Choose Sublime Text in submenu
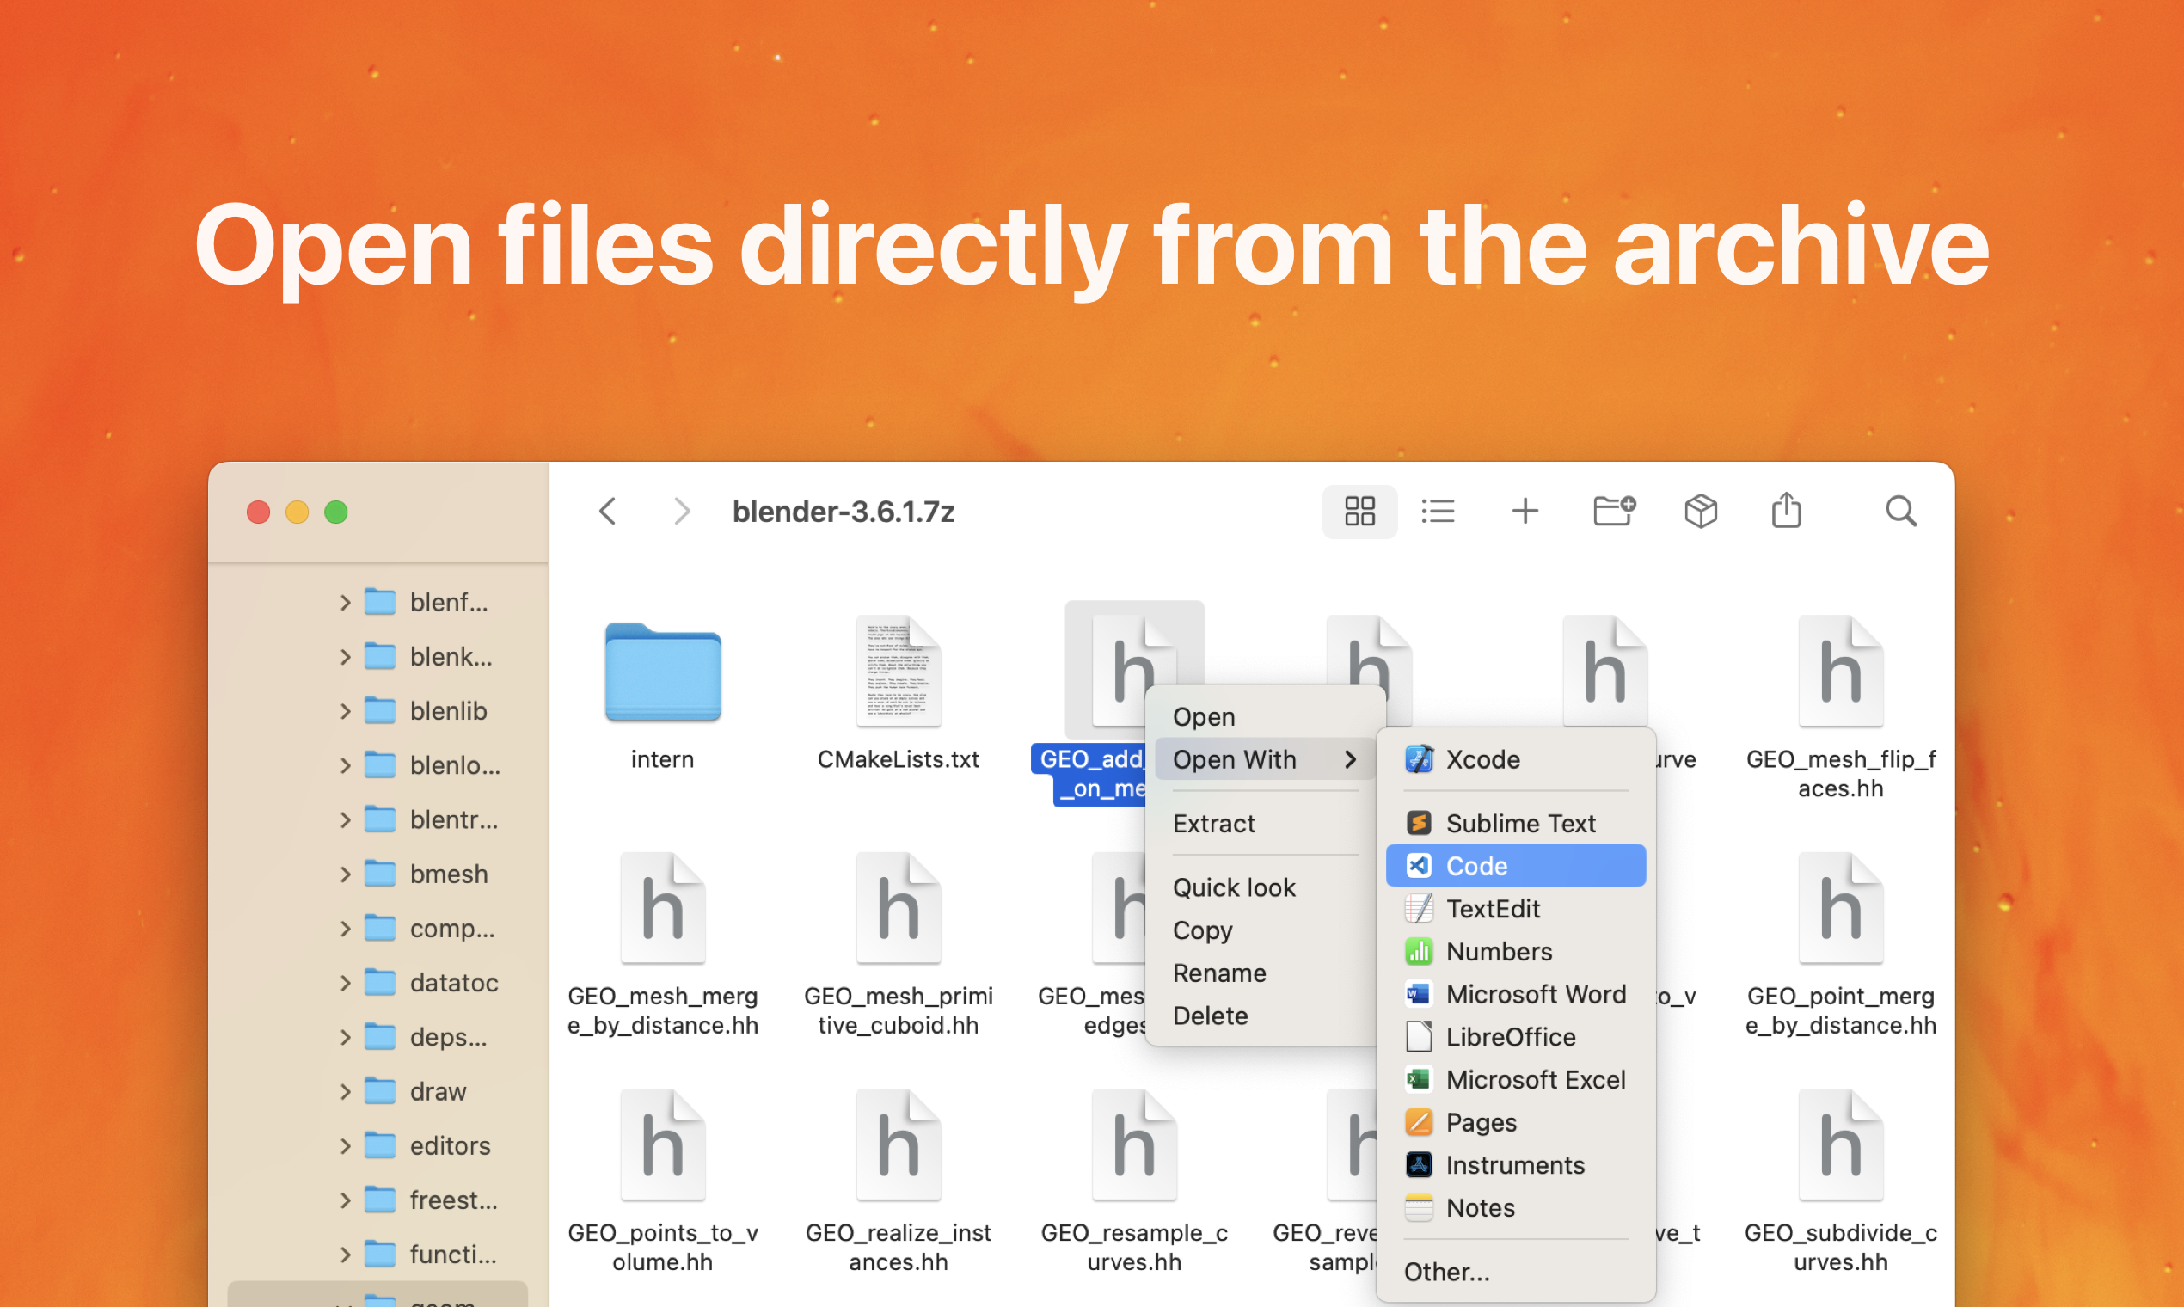This screenshot has height=1307, width=2184. coord(1516,824)
